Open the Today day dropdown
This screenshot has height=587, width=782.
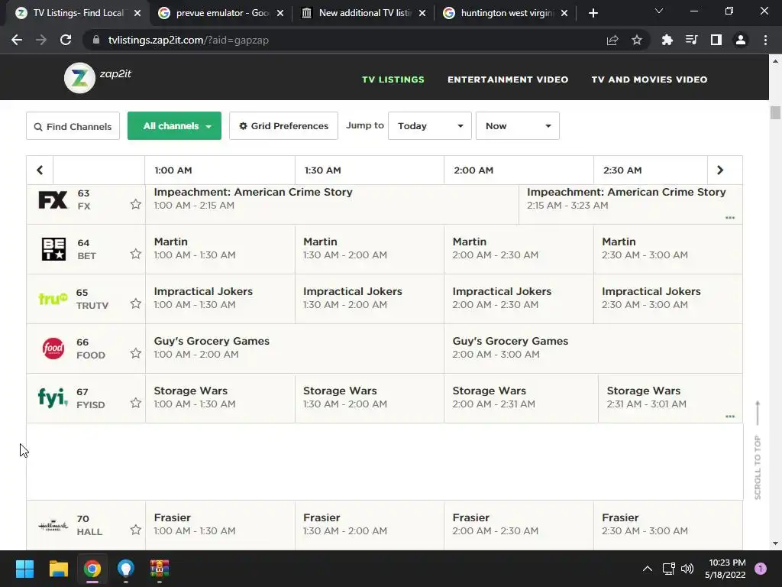click(x=430, y=126)
